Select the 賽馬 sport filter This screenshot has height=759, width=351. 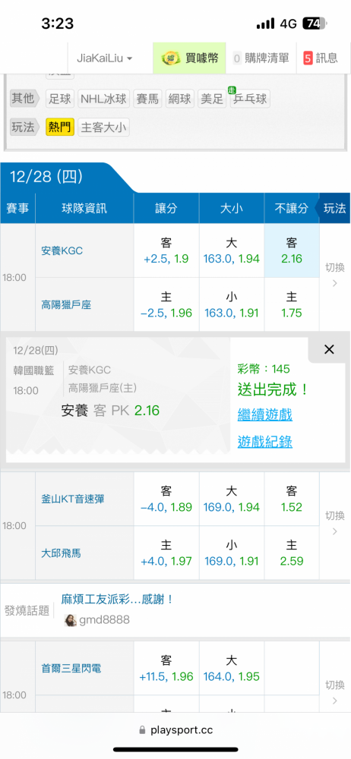pos(147,99)
